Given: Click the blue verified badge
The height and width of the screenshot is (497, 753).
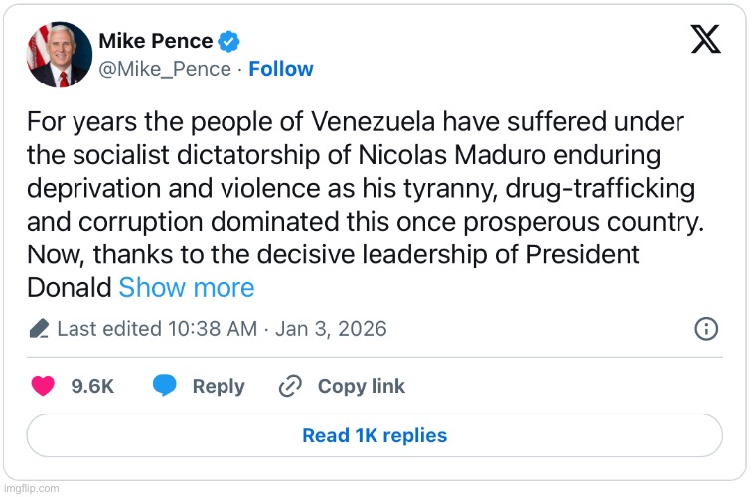Looking at the screenshot, I should 228,42.
